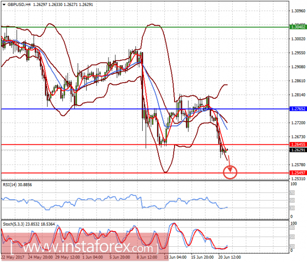Screen dimensions: 307x262
Task: Click the red target circle below price
Action: 230,173
